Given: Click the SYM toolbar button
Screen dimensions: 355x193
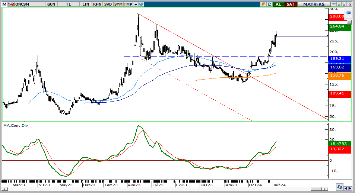Looking at the screenshot, I should tap(118, 4).
